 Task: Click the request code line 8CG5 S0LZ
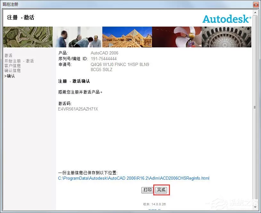(102, 70)
